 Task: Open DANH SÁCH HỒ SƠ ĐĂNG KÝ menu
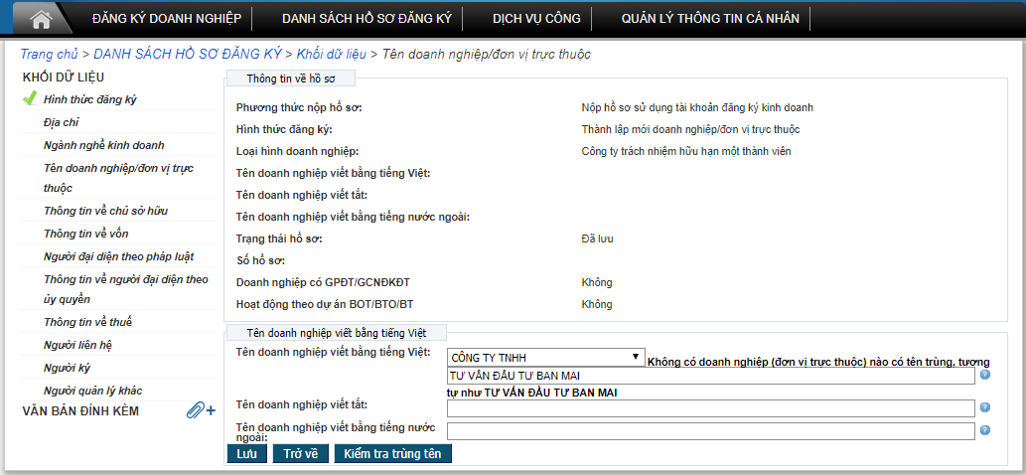pyautogui.click(x=366, y=18)
